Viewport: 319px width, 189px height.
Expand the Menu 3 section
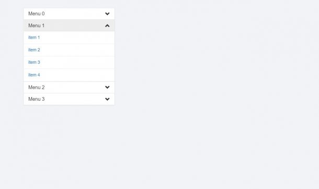[69, 99]
